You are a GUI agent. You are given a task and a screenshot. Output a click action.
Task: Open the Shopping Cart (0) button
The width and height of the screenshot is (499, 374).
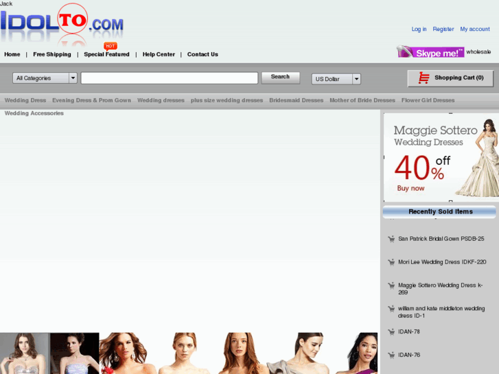[x=451, y=78]
